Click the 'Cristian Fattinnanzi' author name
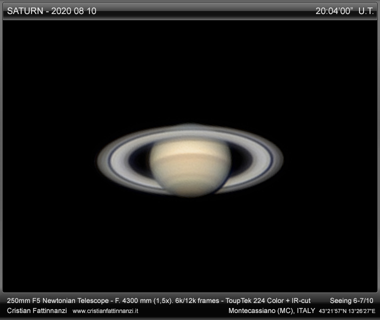The height and width of the screenshot is (320, 380). [x=37, y=310]
